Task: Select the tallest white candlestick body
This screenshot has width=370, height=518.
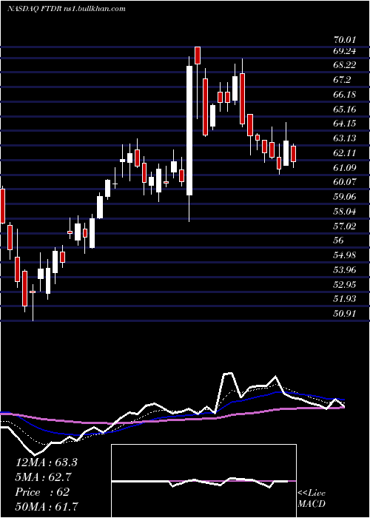Action: point(189,130)
